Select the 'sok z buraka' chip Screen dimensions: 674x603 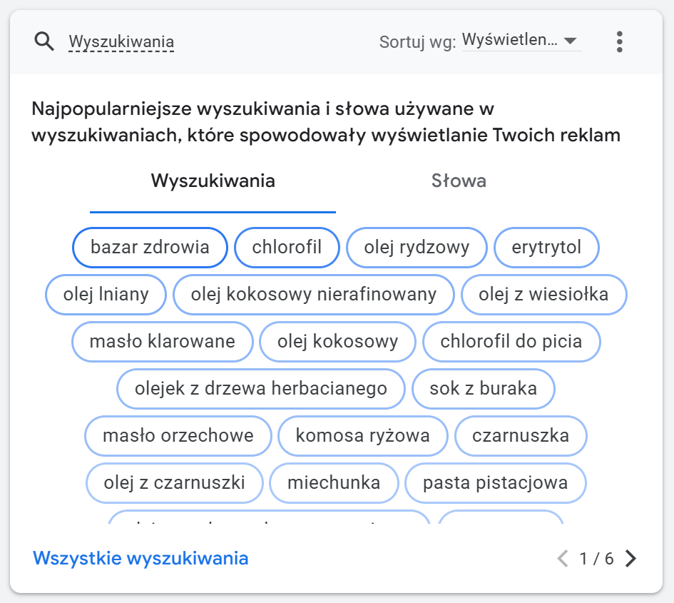(483, 389)
